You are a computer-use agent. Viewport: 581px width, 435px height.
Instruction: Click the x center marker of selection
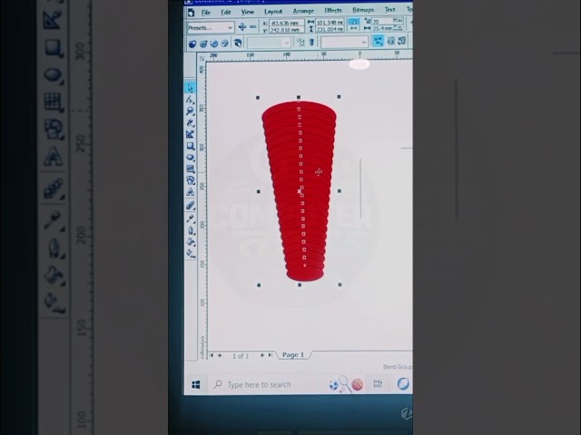point(299,191)
